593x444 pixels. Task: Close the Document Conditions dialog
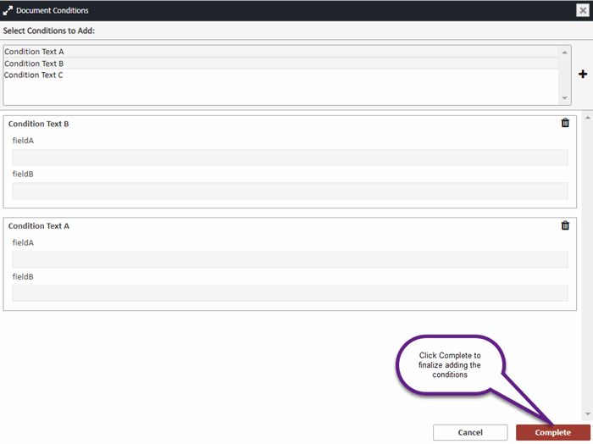582,10
